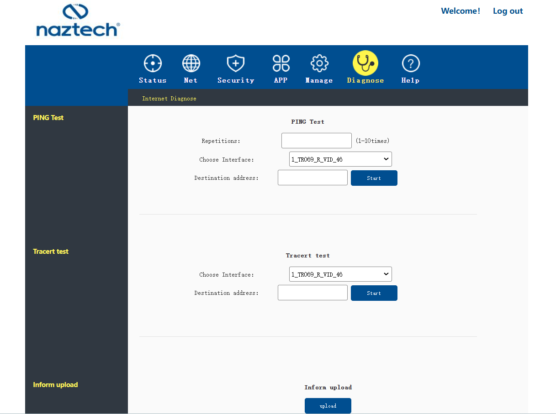The width and height of the screenshot is (556, 414).
Task: Focus the PING Repetitions input field
Action: pos(317,141)
